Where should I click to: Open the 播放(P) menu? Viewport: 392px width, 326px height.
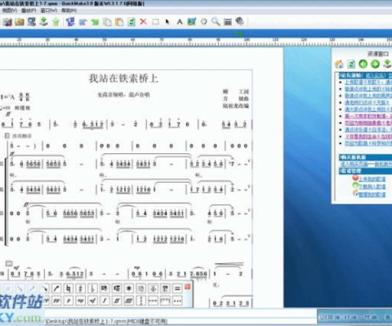point(29,10)
